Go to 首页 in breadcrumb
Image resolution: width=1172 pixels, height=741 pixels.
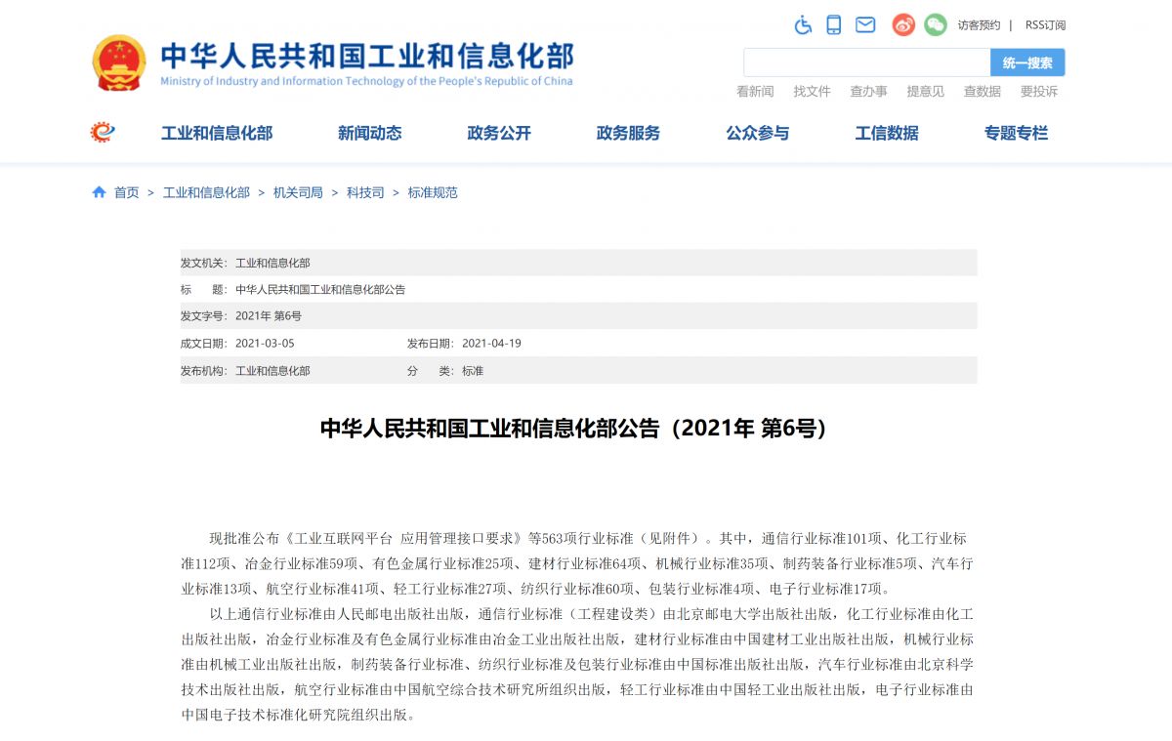coord(127,193)
